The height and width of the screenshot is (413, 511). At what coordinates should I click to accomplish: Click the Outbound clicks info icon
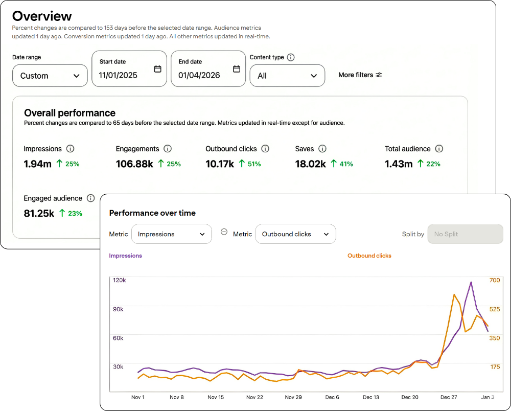pyautogui.click(x=265, y=149)
